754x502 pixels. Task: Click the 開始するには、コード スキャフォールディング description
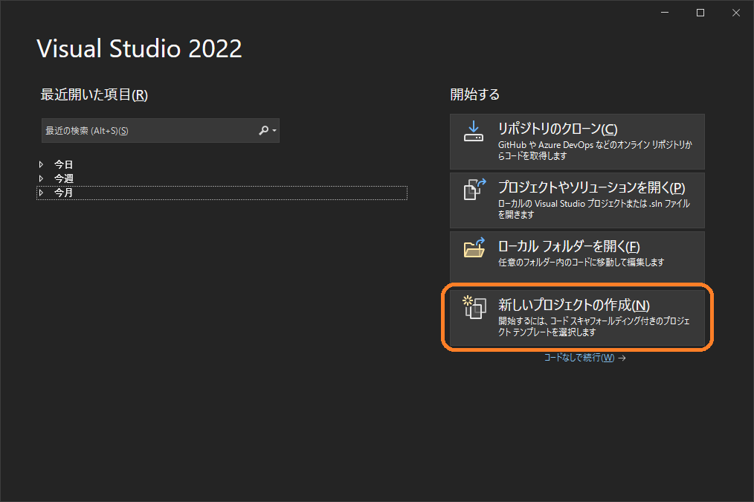coord(594,326)
